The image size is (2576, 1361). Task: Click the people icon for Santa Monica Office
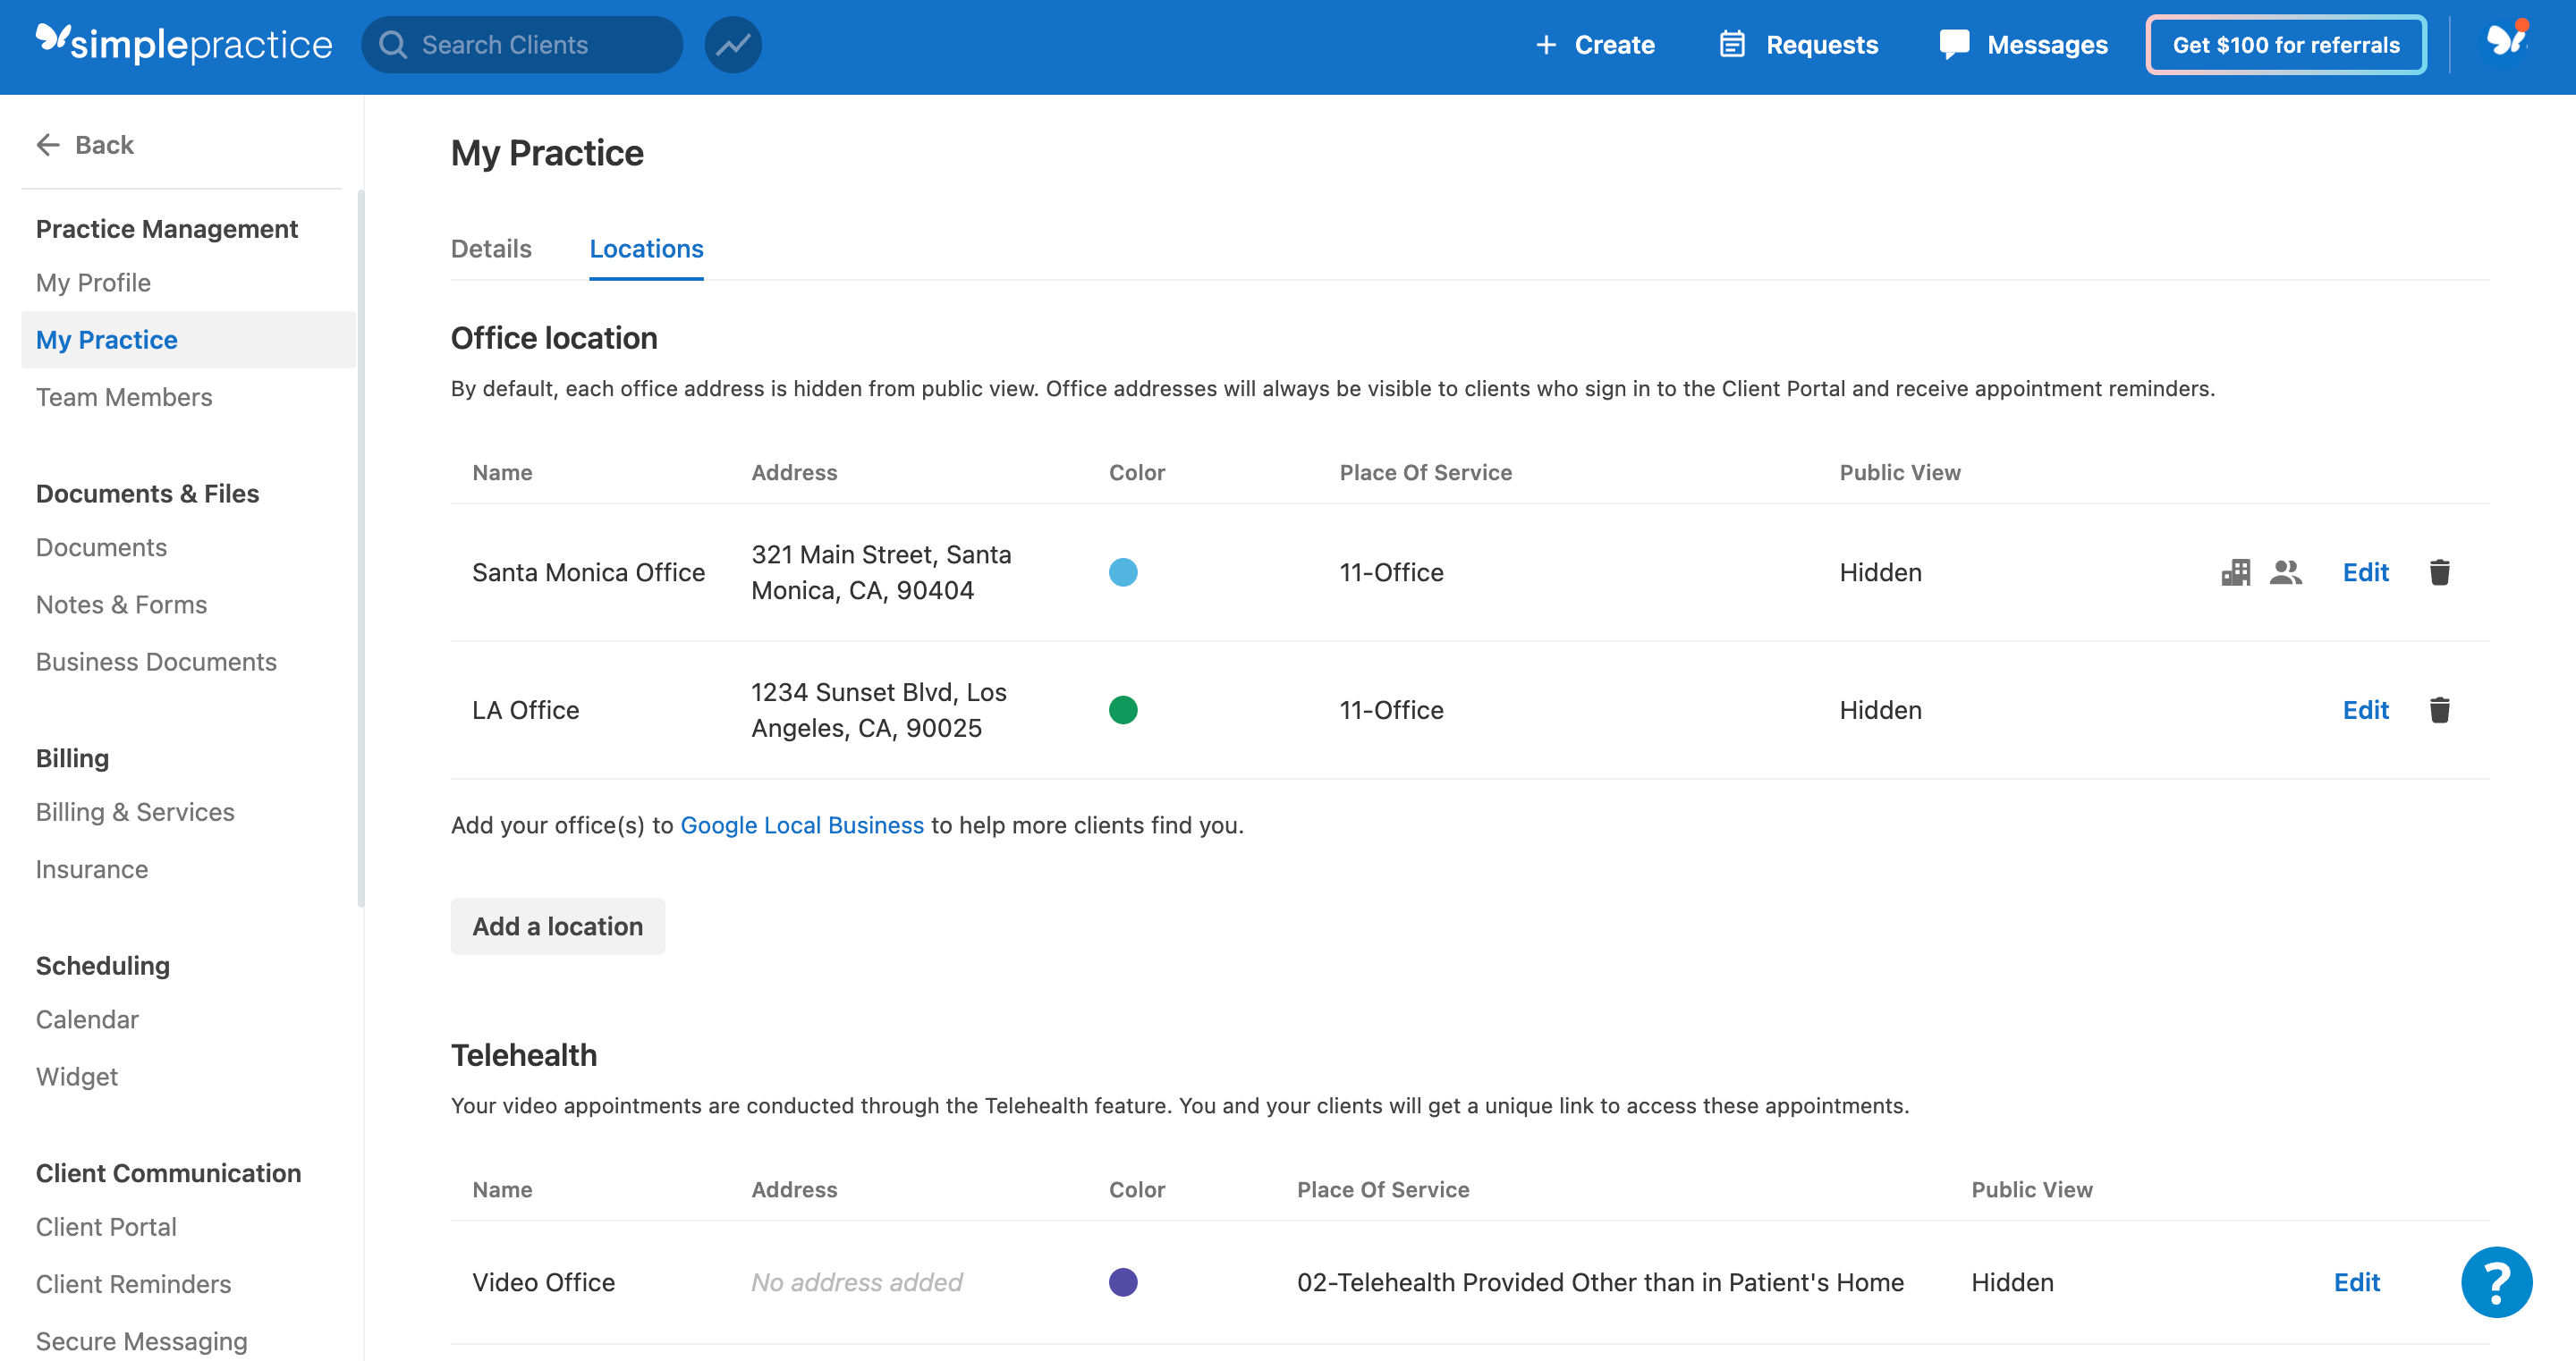pos(2285,572)
